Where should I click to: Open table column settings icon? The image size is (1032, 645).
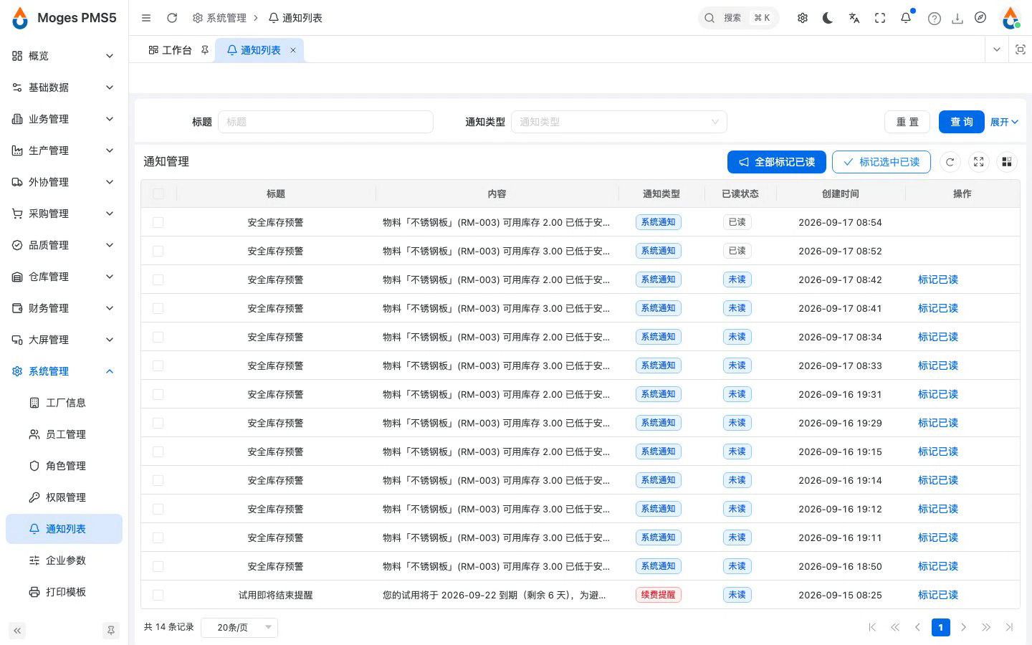(x=1007, y=162)
